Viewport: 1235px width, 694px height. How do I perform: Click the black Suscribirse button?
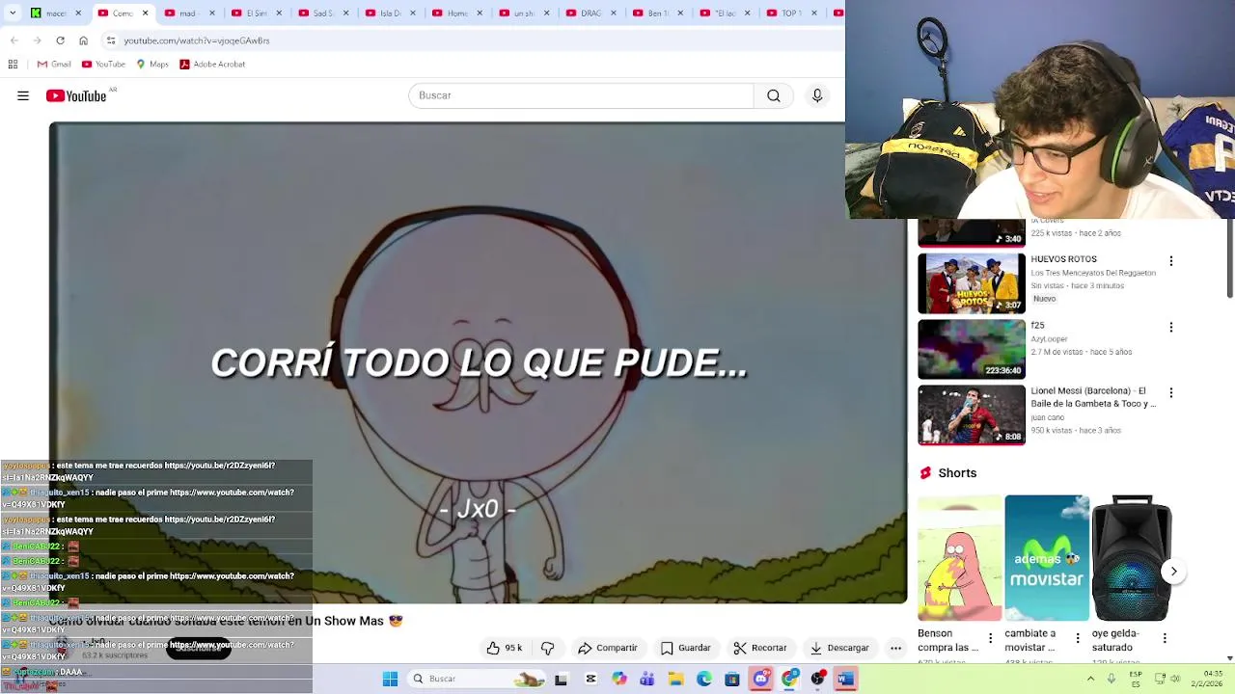pyautogui.click(x=199, y=649)
